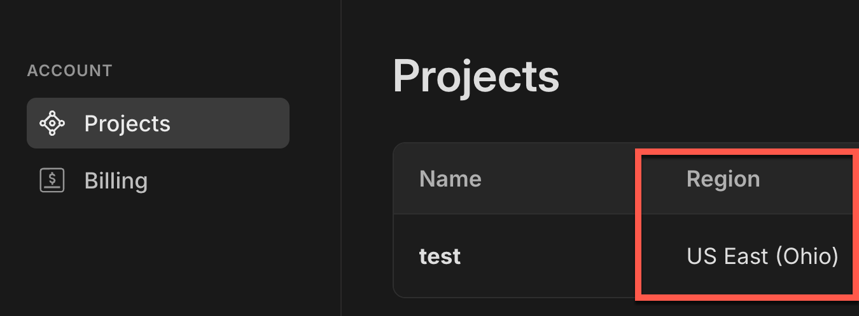Click the Billing dollar-sign icon
This screenshot has width=859, height=316.
52,181
